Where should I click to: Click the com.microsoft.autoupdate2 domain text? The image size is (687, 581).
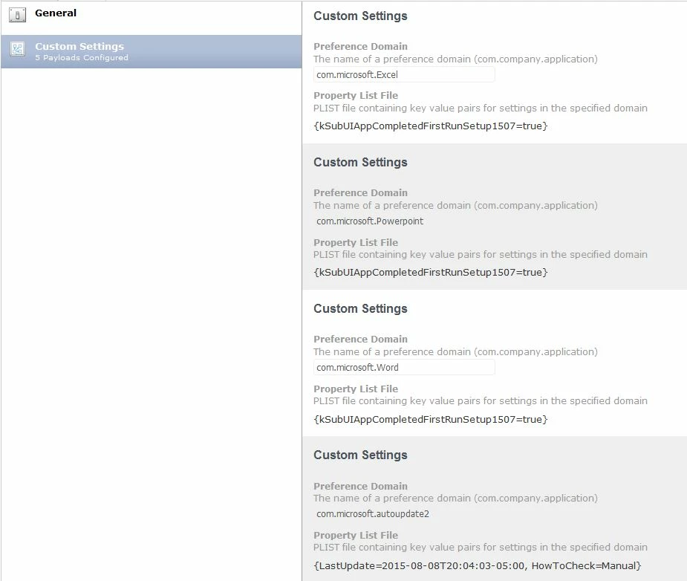[372, 514]
